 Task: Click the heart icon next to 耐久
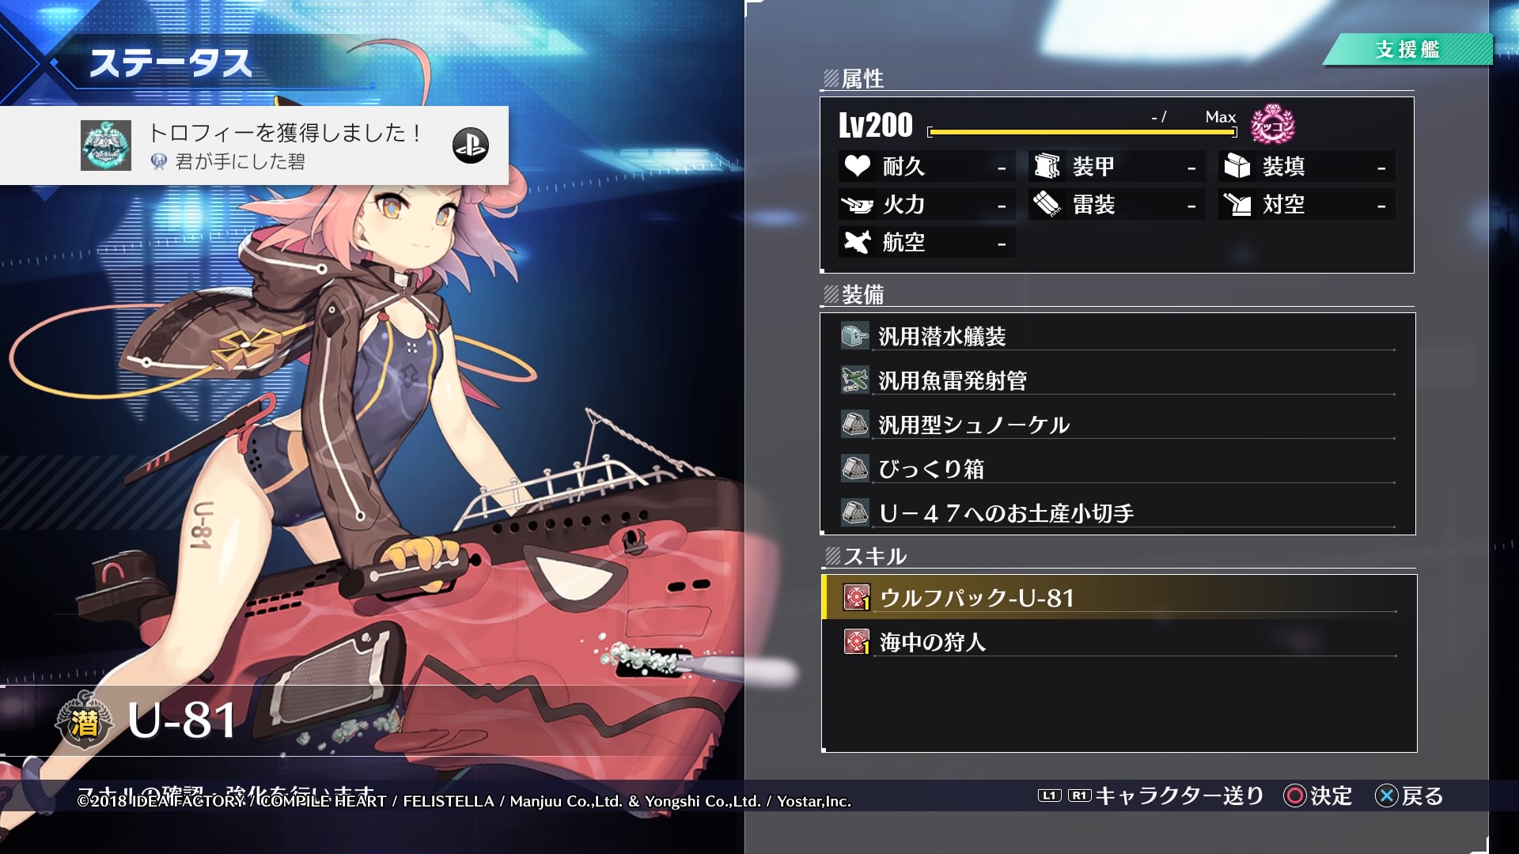857,166
